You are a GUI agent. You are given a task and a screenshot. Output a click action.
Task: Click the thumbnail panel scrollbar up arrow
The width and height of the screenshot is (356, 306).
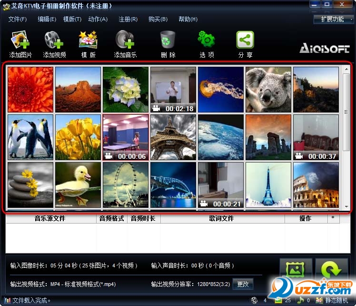pos(346,69)
